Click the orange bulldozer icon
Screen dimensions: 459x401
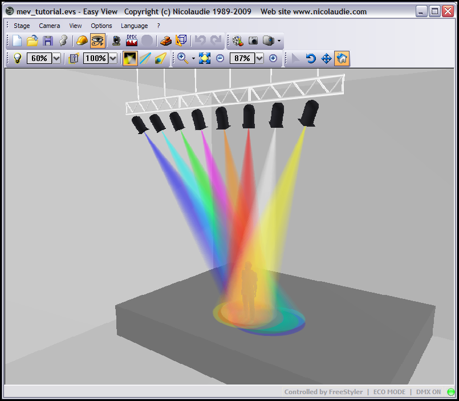tap(166, 40)
